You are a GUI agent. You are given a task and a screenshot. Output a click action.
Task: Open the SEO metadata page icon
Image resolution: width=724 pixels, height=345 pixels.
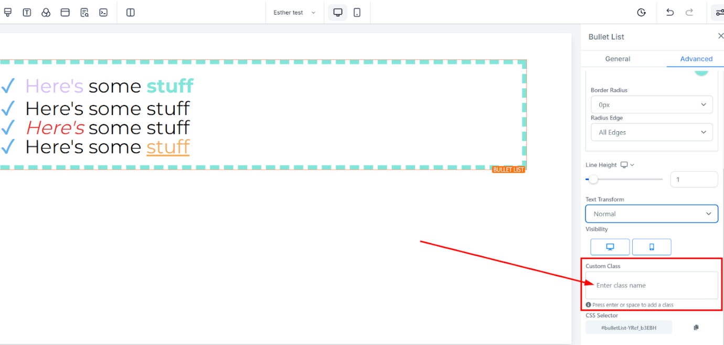click(x=84, y=13)
